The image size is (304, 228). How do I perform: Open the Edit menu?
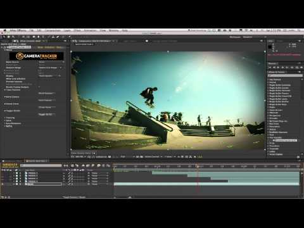(39, 30)
